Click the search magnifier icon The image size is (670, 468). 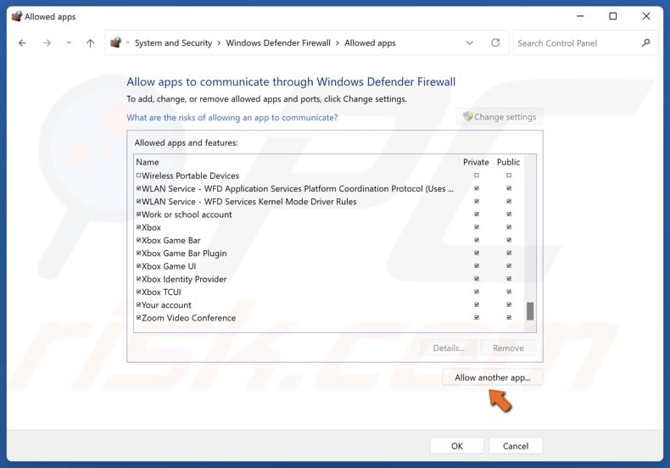(646, 42)
